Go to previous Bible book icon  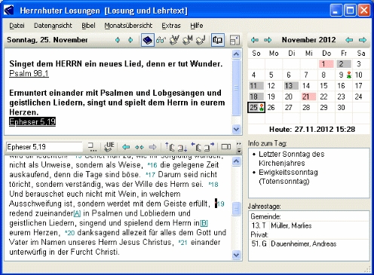196,147
